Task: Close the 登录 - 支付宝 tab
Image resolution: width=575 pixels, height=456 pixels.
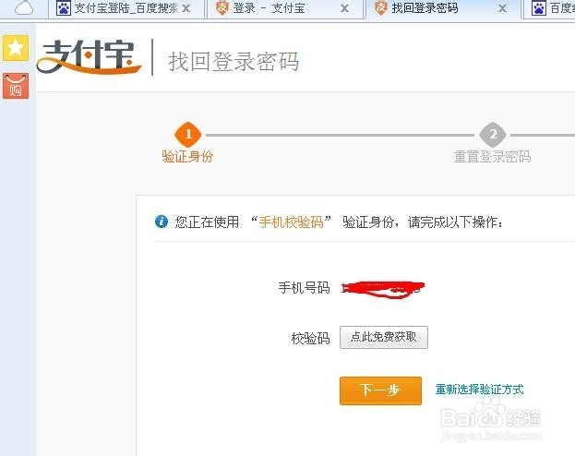Action: point(344,8)
